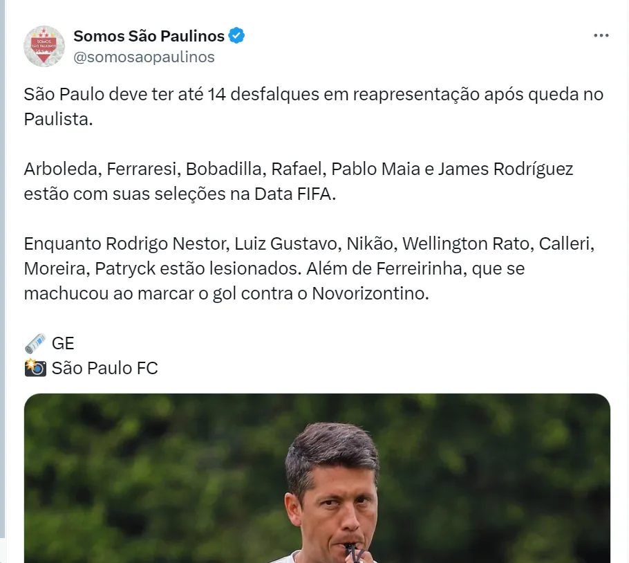The width and height of the screenshot is (629, 563).
Task: Click the blue verified badge
Action: (x=237, y=35)
